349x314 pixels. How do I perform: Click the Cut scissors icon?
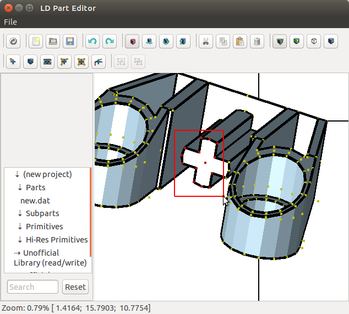(x=205, y=41)
